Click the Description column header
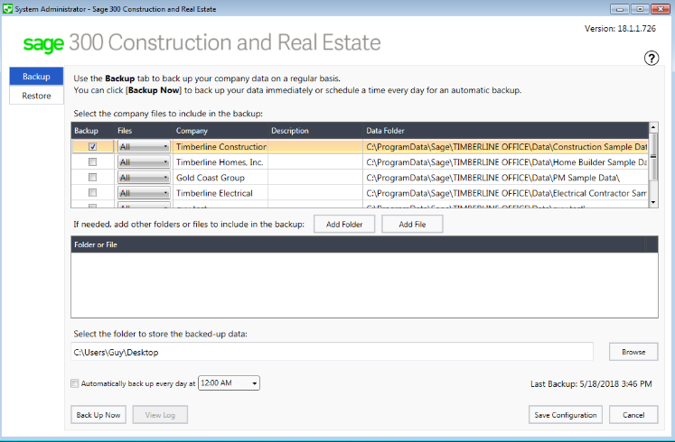Screen dimensions: 675x442 [315, 131]
